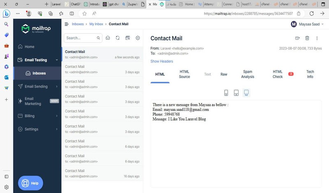Reload the page with refresh button
329x193 pixels.
(312, 14)
